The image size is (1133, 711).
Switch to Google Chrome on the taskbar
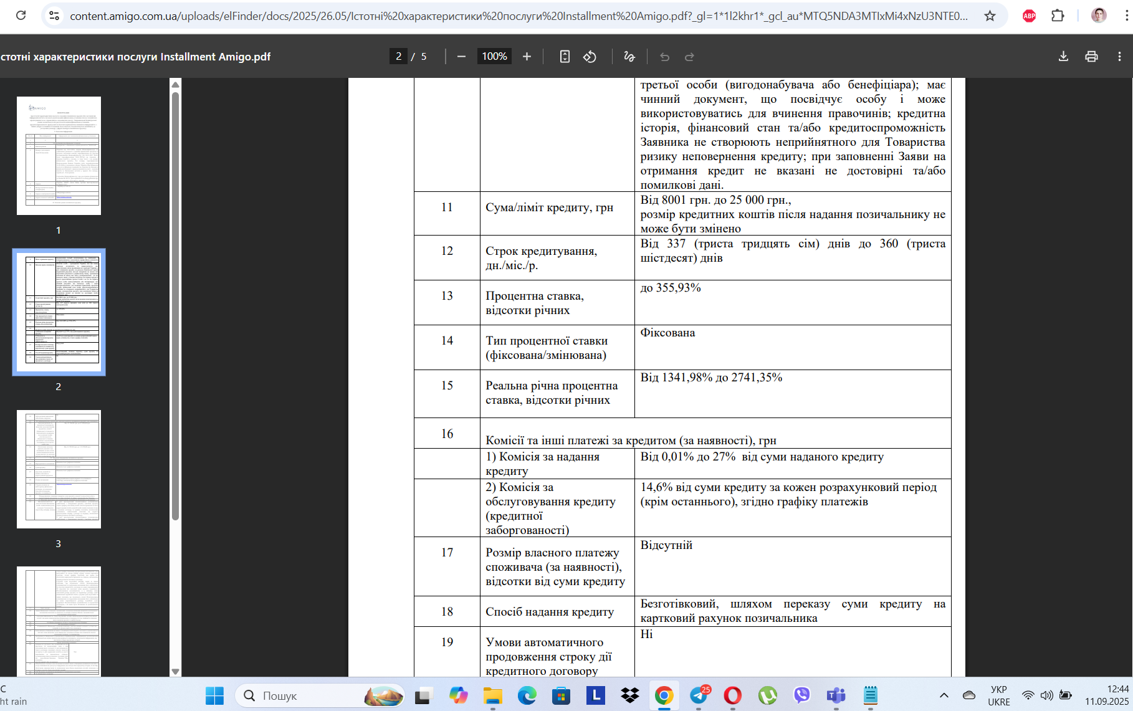(x=664, y=695)
